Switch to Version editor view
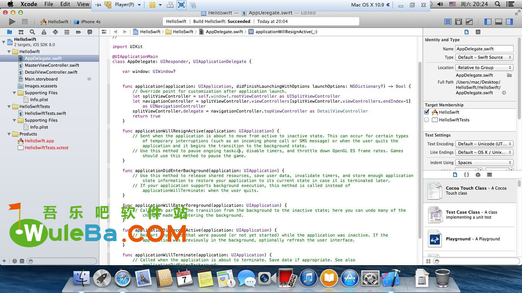Screen dimensions: 522x293 pyautogui.click(x=469, y=22)
